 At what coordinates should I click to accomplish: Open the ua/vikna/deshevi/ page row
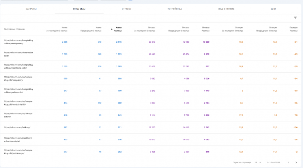[x=151, y=115]
